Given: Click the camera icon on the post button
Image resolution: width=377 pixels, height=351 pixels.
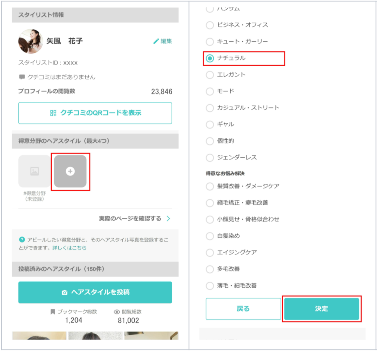Looking at the screenshot, I should click(64, 292).
